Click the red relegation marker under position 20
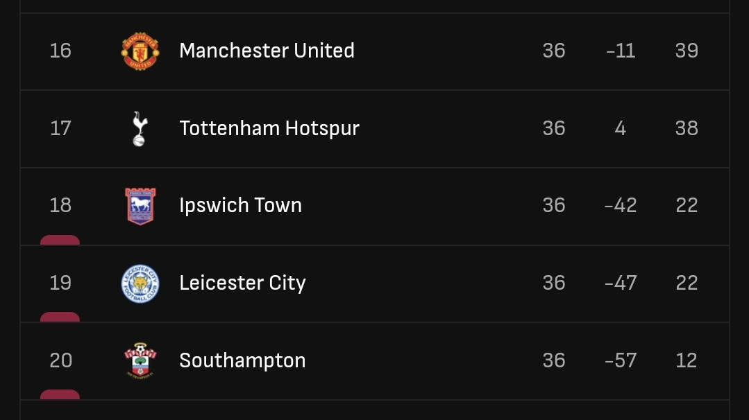The height and width of the screenshot is (420, 749). tap(60, 395)
